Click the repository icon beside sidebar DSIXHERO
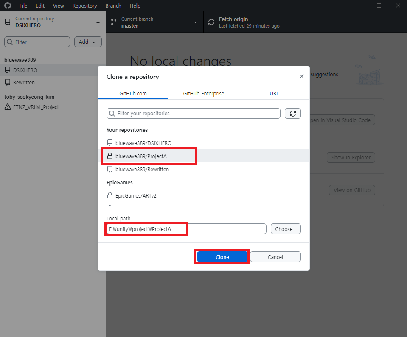The image size is (407, 337). point(8,70)
